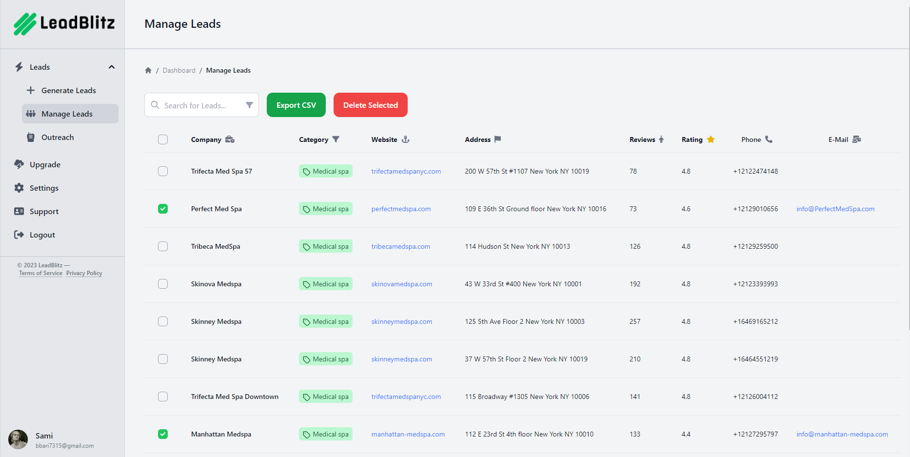
Task: Click the phone icon in Phone header
Action: 769,139
